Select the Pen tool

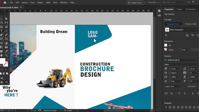(x=2, y=35)
